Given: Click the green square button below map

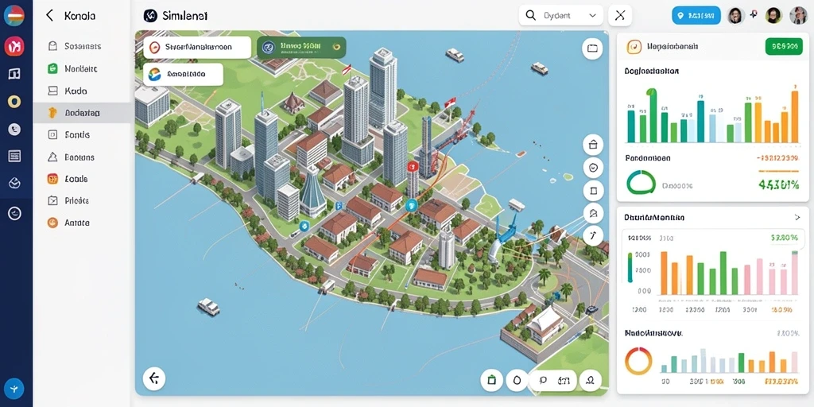Looking at the screenshot, I should point(491,380).
